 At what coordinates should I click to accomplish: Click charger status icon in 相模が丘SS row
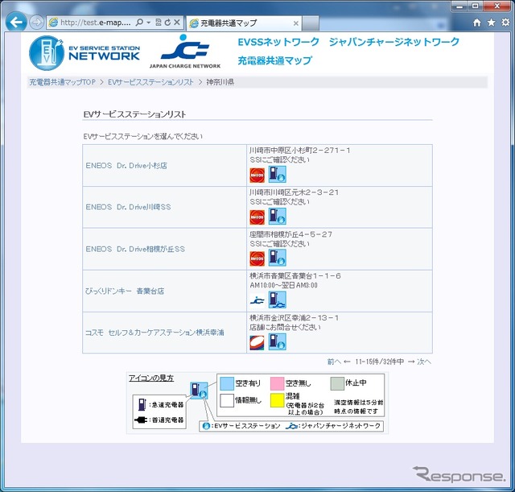[277, 258]
